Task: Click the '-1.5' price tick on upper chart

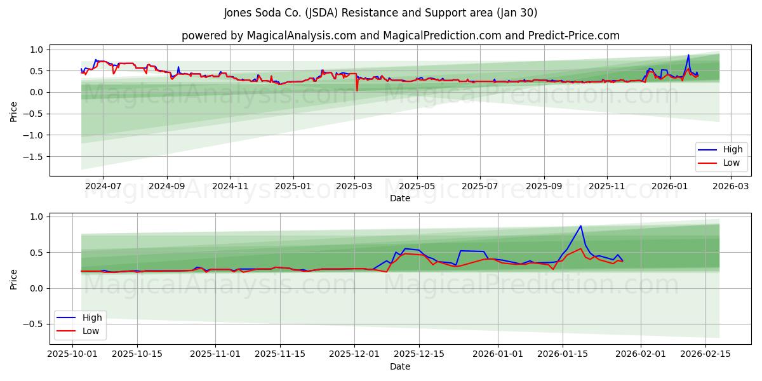Action: click(x=32, y=157)
